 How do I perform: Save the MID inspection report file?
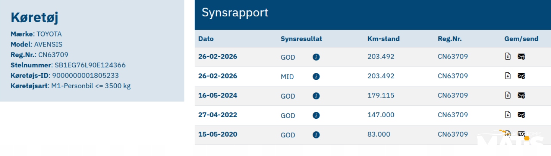(x=508, y=76)
